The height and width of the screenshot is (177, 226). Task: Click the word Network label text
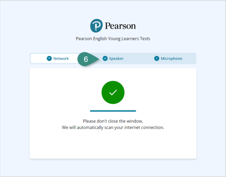coord(61,58)
